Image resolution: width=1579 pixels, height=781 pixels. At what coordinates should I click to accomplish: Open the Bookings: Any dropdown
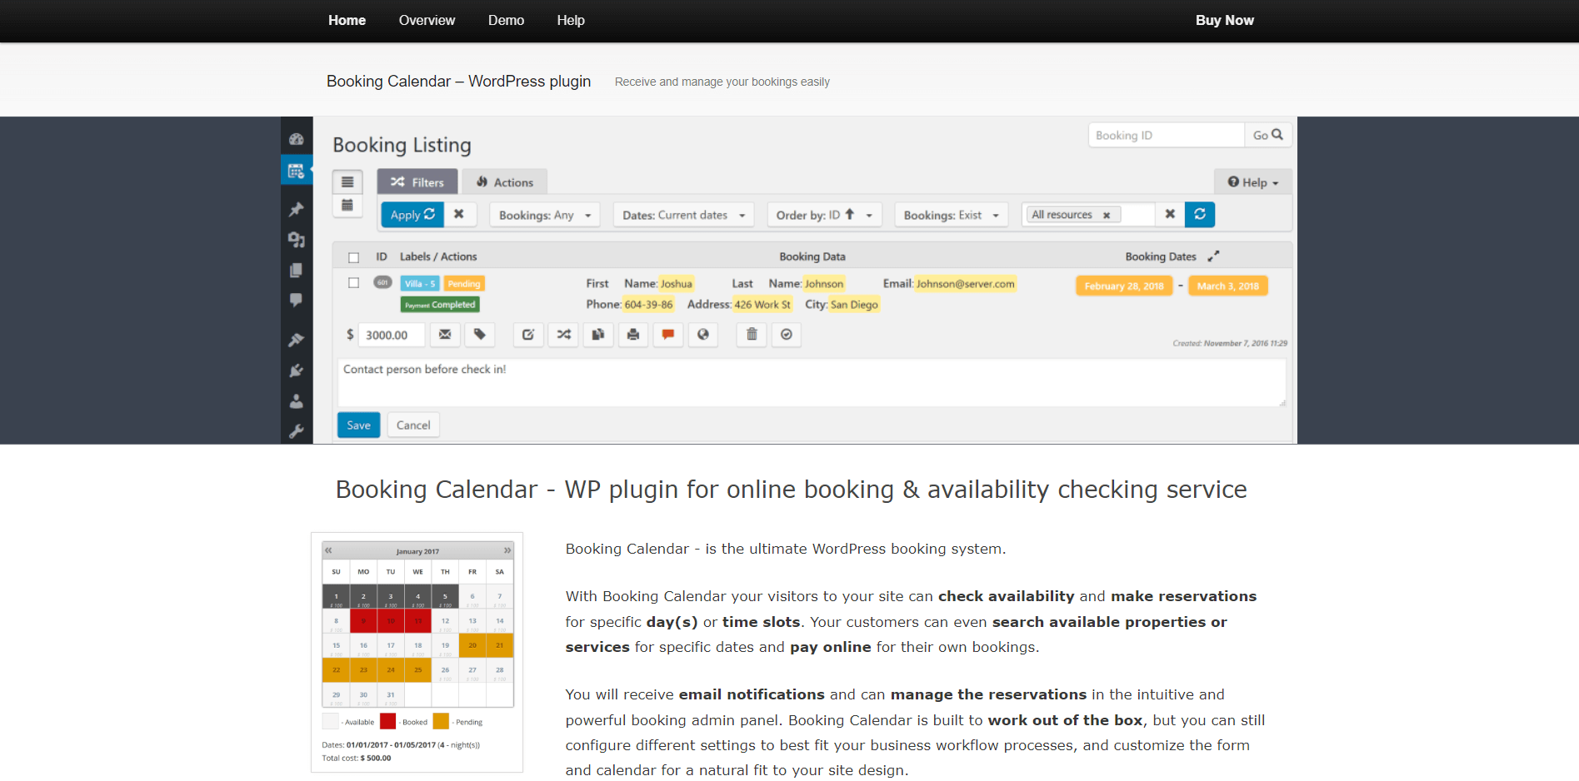[544, 215]
